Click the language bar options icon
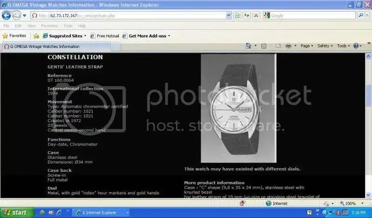372x218 pixels. (x=318, y=211)
